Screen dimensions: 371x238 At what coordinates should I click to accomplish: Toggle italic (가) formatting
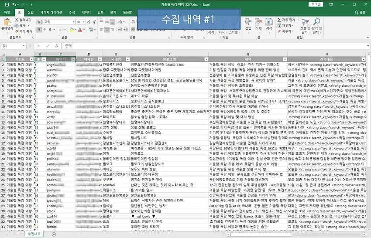pyautogui.click(x=45, y=30)
